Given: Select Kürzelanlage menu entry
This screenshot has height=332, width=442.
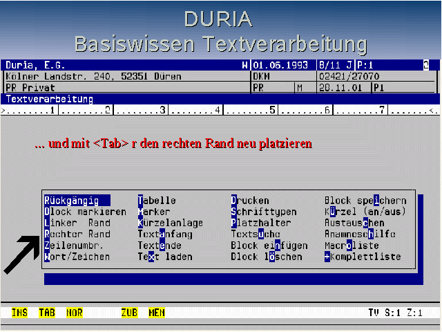Looking at the screenshot, I should (171, 223).
